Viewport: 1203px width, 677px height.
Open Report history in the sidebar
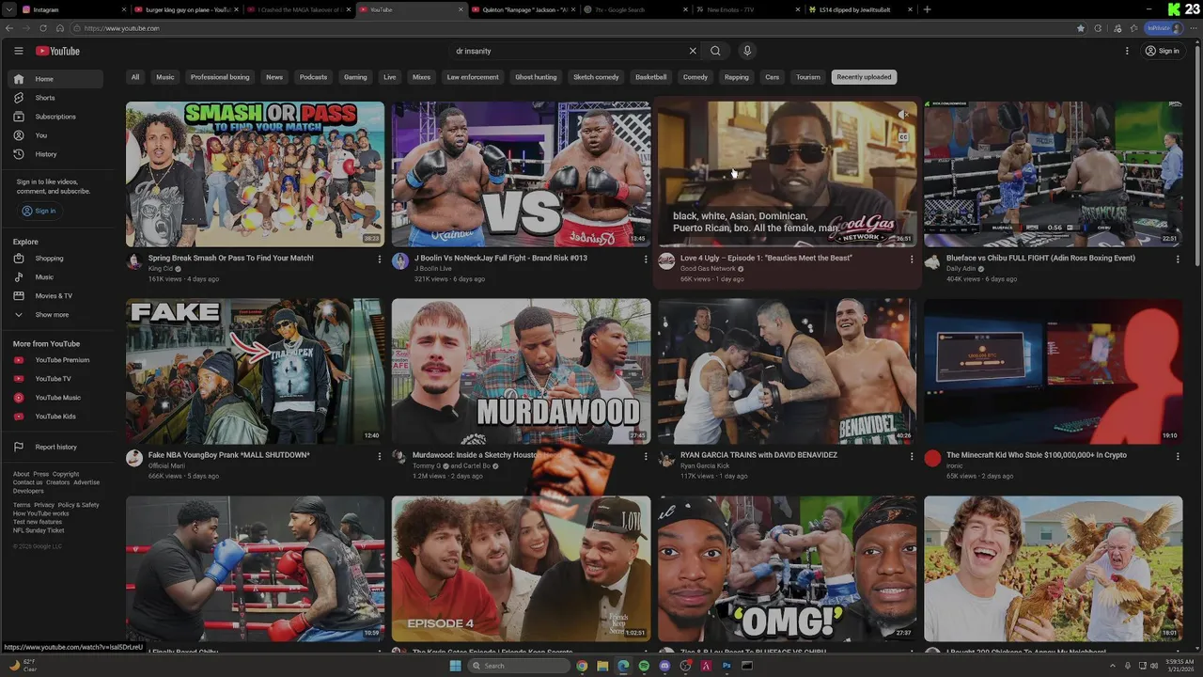click(x=56, y=447)
